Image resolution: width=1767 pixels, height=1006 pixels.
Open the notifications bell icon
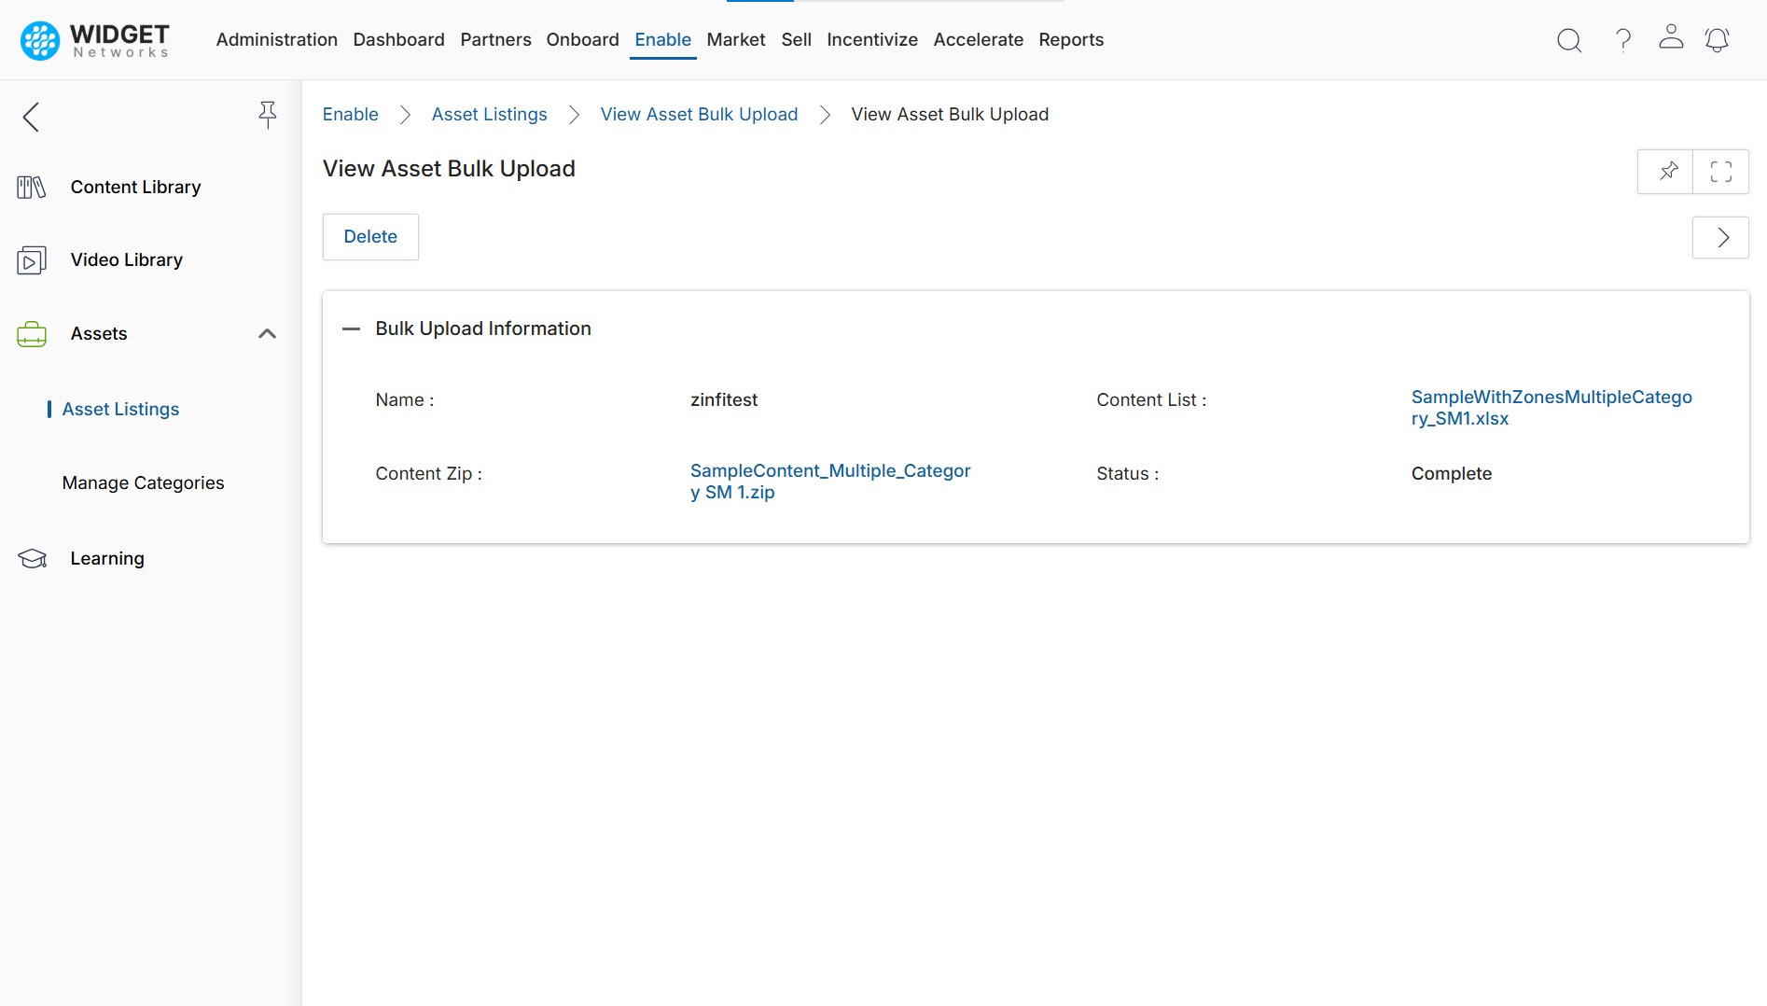[1717, 40]
